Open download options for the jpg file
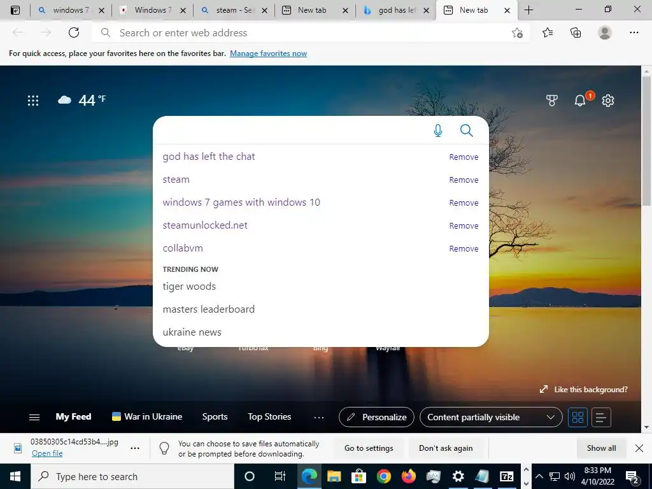 (135, 448)
